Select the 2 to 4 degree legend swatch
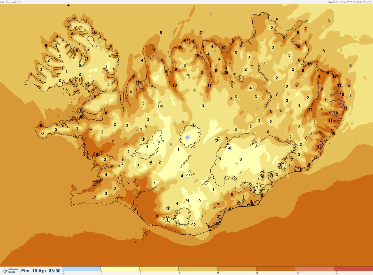 (159, 269)
